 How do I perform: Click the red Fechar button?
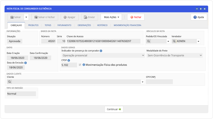click(x=136, y=17)
